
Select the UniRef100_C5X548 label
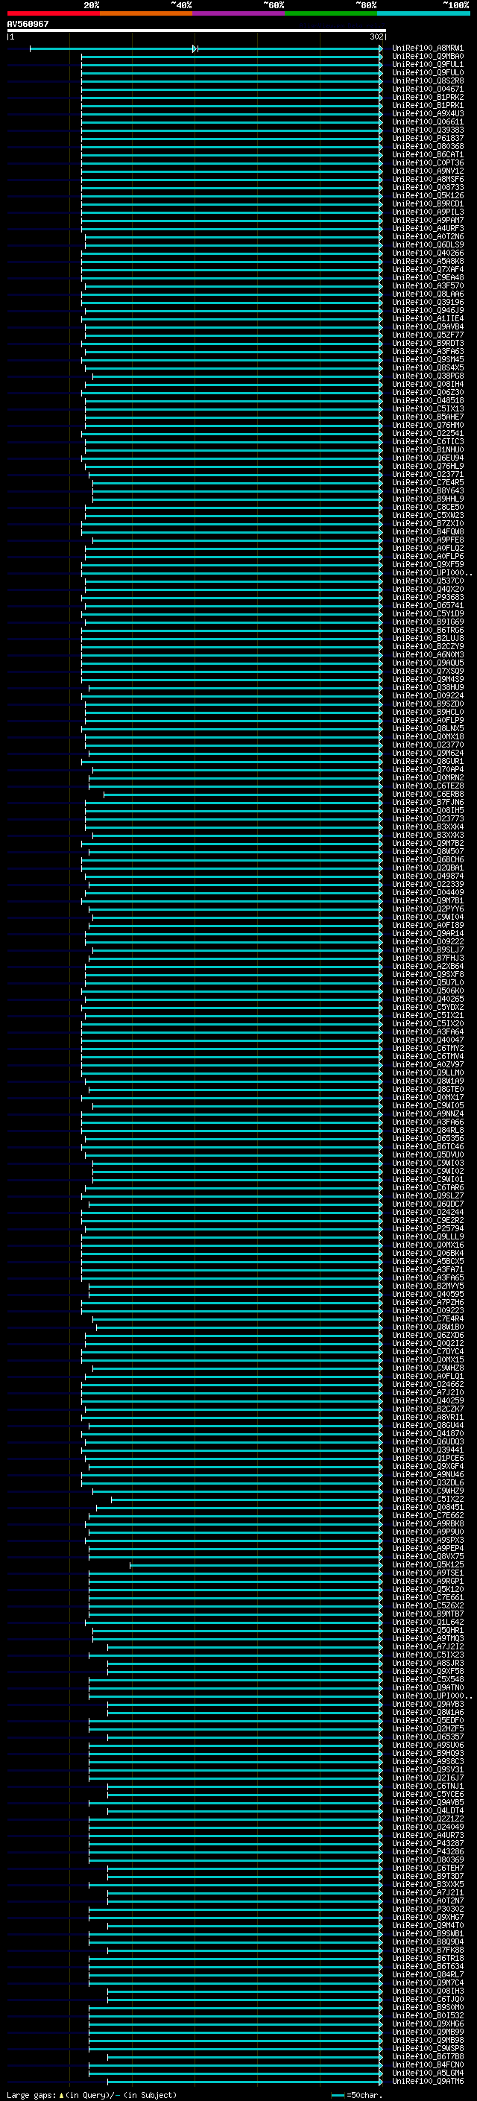pos(427,1679)
